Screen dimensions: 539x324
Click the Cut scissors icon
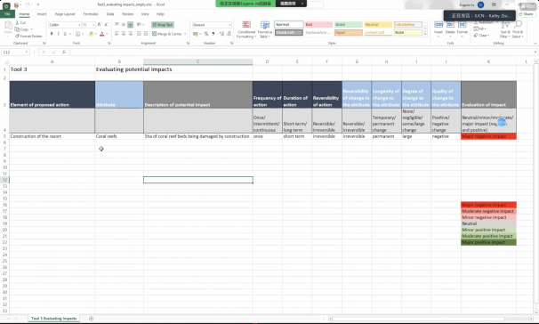[x=18, y=23]
